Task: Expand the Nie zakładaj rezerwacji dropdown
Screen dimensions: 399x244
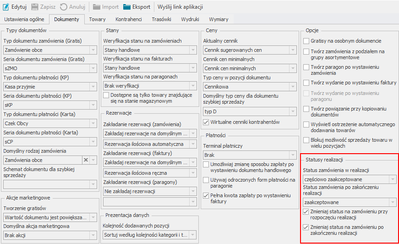Action: coord(193,191)
